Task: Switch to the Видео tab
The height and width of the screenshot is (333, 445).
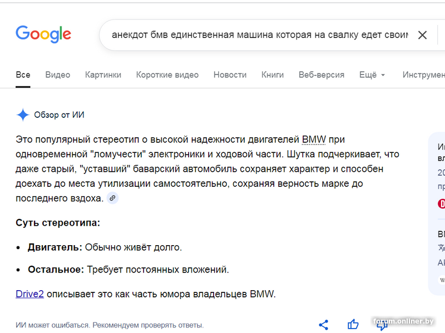Action: point(58,74)
